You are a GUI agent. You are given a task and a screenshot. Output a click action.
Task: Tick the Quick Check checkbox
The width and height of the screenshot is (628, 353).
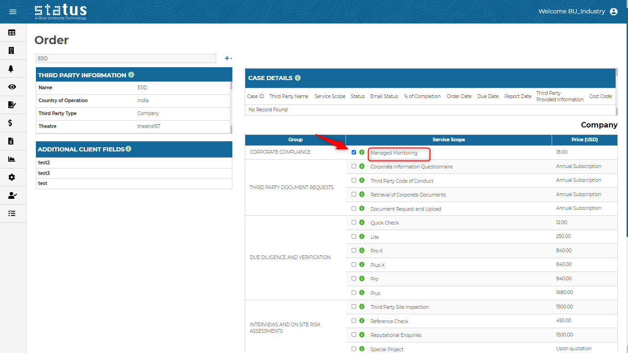pos(354,222)
